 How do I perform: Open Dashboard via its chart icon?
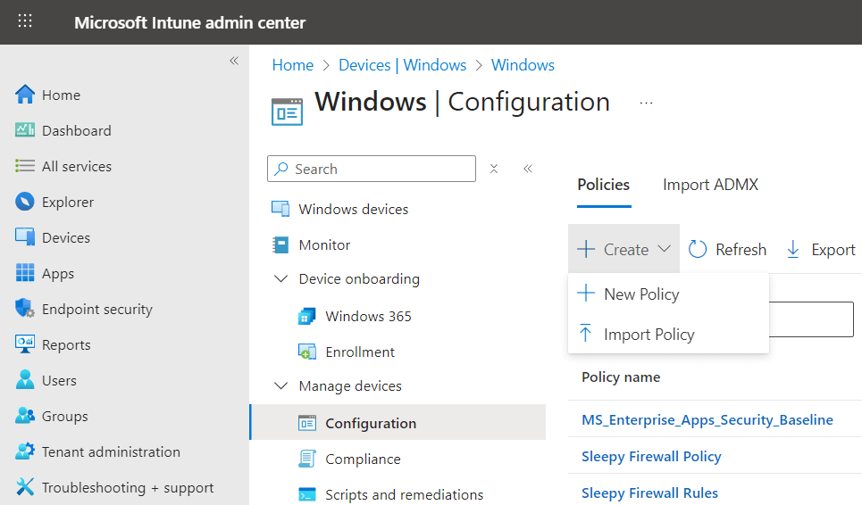25,130
